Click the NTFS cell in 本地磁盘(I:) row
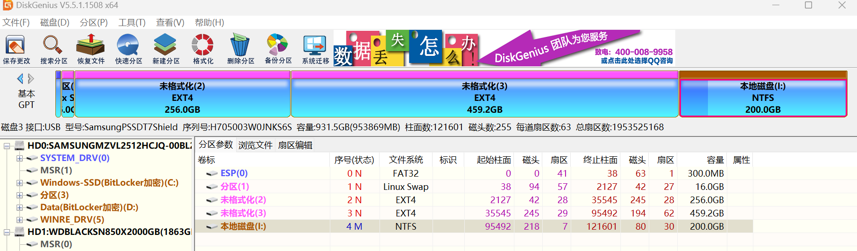 pyautogui.click(x=406, y=226)
